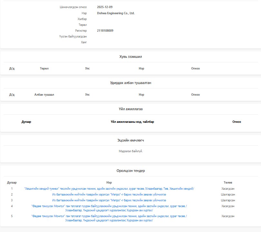Click the "Хаяг" field label
The height and width of the screenshot is (232, 261).
(x=84, y=42)
